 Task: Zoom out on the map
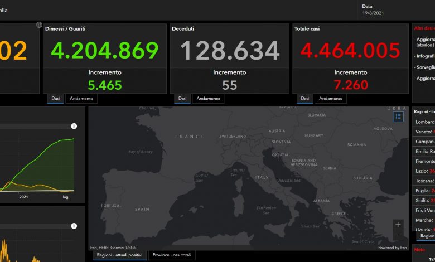coord(398,235)
